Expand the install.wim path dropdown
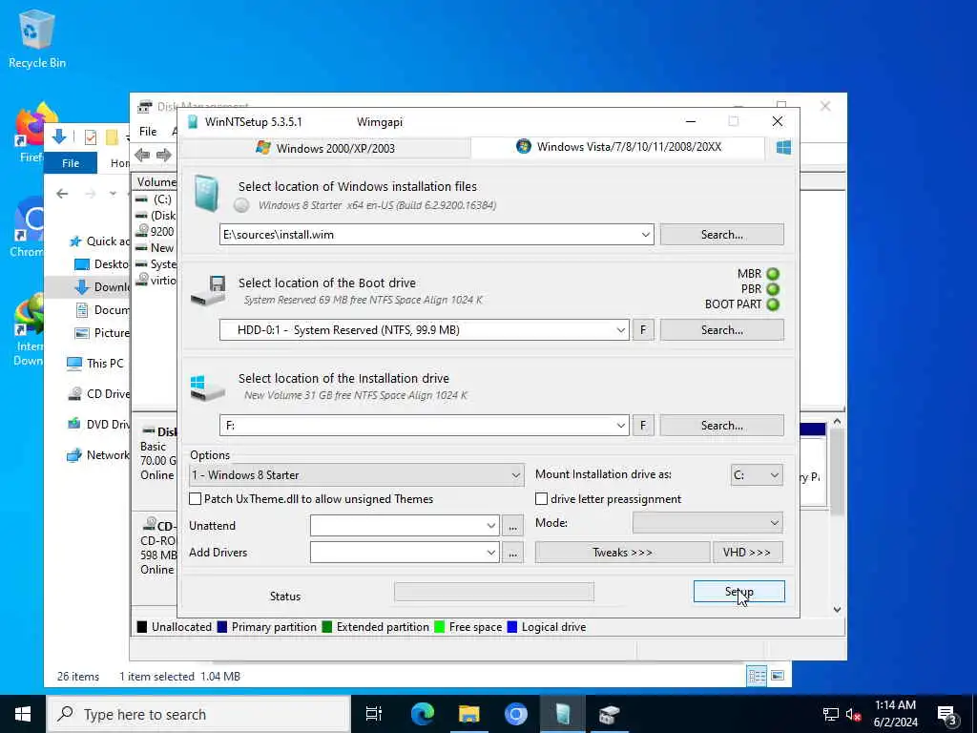The image size is (977, 733). tap(646, 235)
